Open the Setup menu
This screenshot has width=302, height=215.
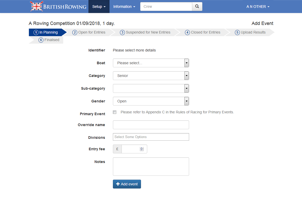(x=99, y=6)
